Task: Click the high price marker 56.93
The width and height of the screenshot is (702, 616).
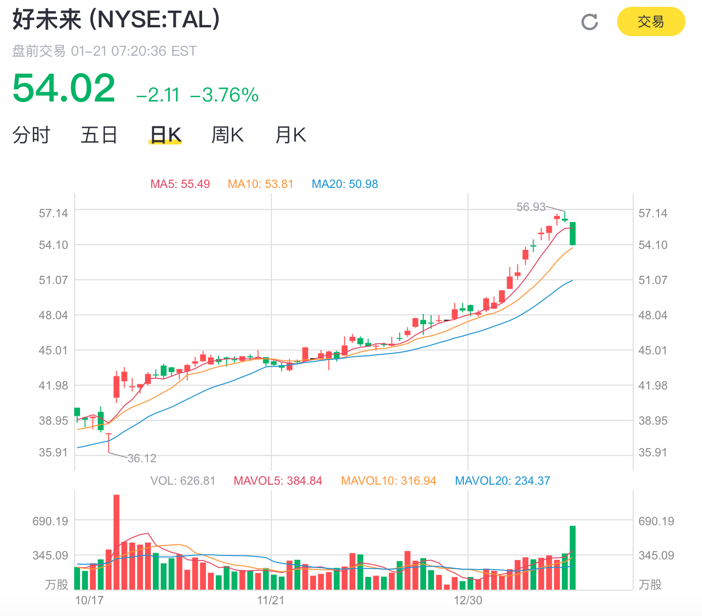Action: coord(531,207)
